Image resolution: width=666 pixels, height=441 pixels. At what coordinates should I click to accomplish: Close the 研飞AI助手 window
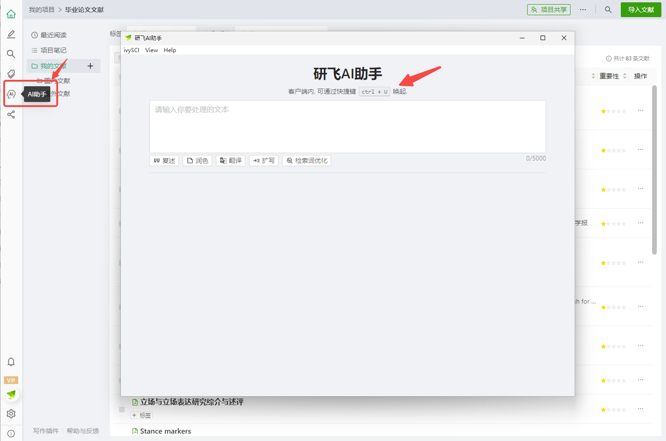click(x=564, y=38)
